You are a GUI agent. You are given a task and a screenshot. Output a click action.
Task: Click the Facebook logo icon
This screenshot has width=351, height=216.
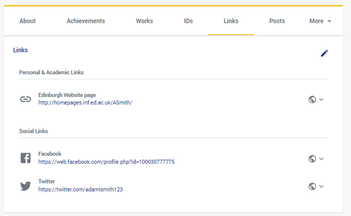tap(25, 158)
